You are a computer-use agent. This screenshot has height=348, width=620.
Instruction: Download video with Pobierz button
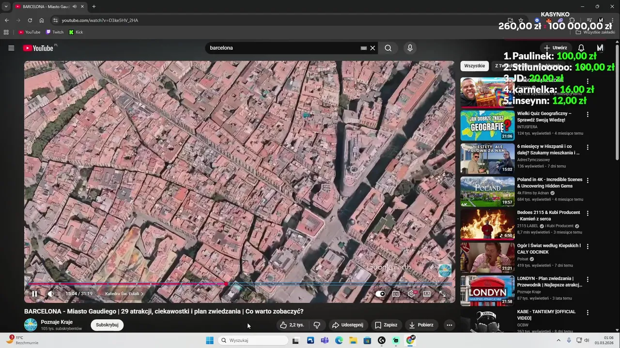click(x=421, y=325)
